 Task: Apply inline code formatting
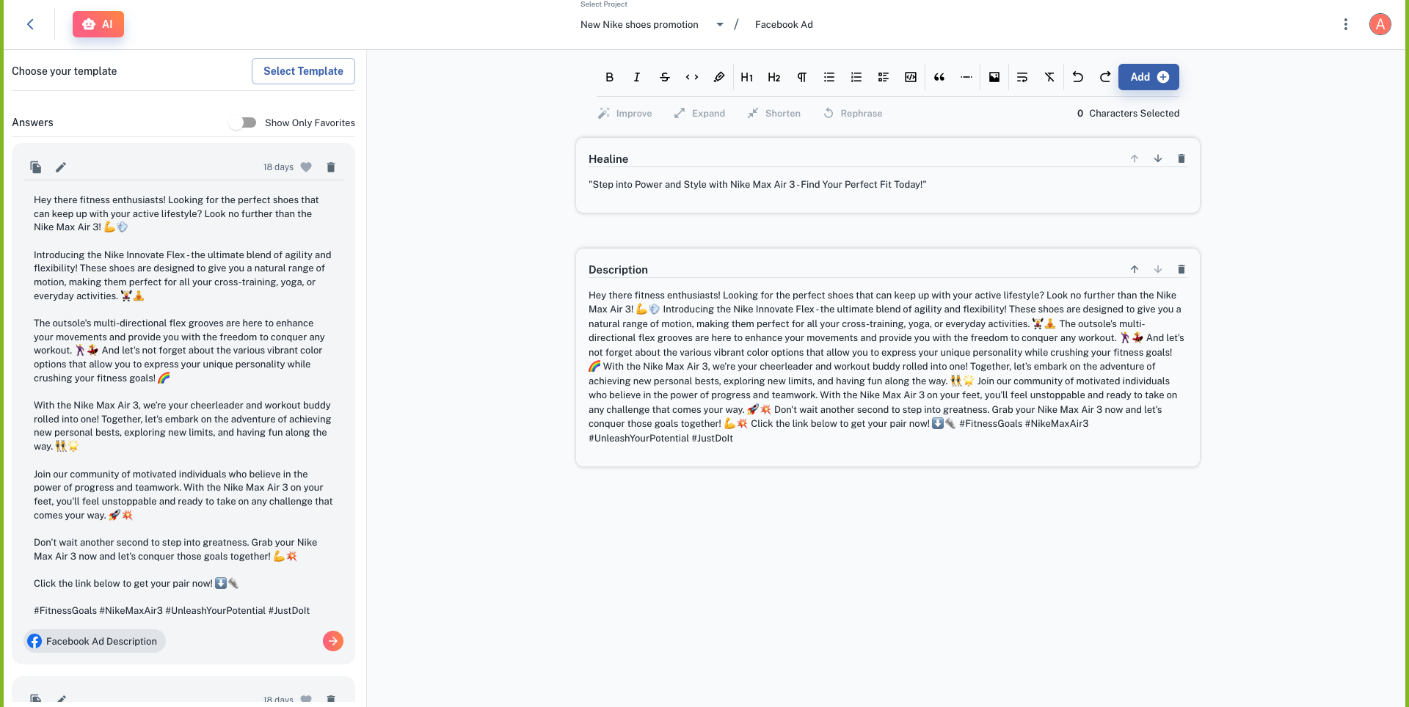coord(691,77)
